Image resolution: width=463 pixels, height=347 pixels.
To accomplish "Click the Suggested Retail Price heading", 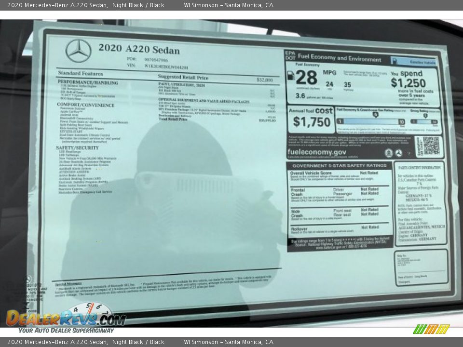I will click(x=183, y=77).
